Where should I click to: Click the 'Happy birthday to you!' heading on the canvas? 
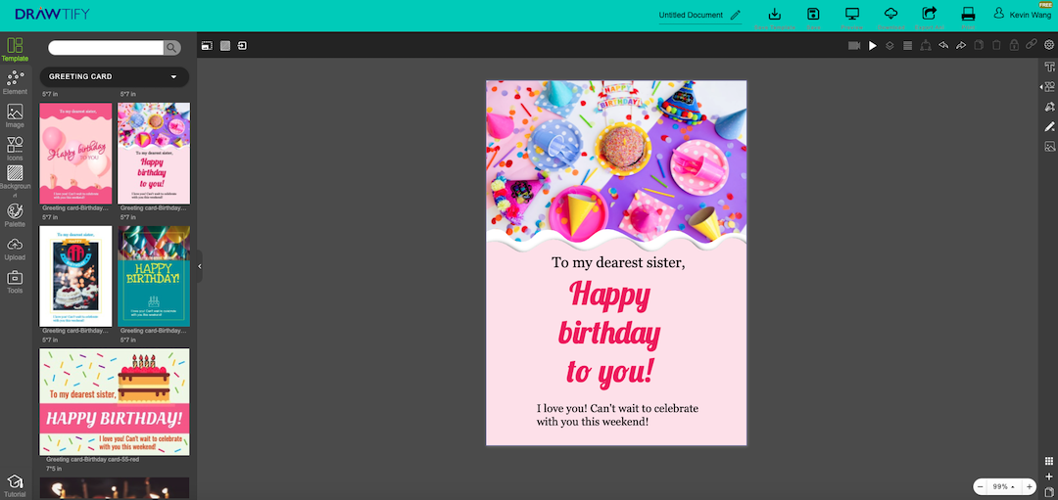(610, 333)
